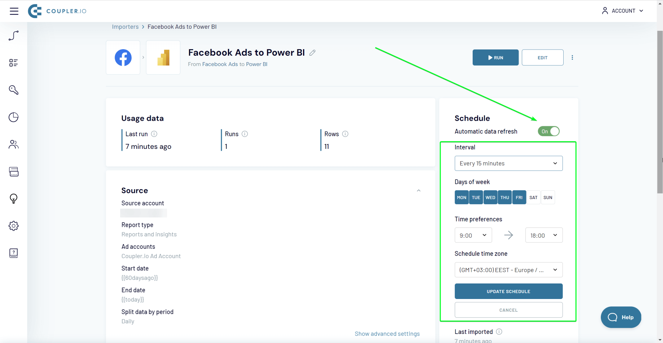Open the Interval dropdown
The width and height of the screenshot is (663, 343).
pyautogui.click(x=508, y=163)
